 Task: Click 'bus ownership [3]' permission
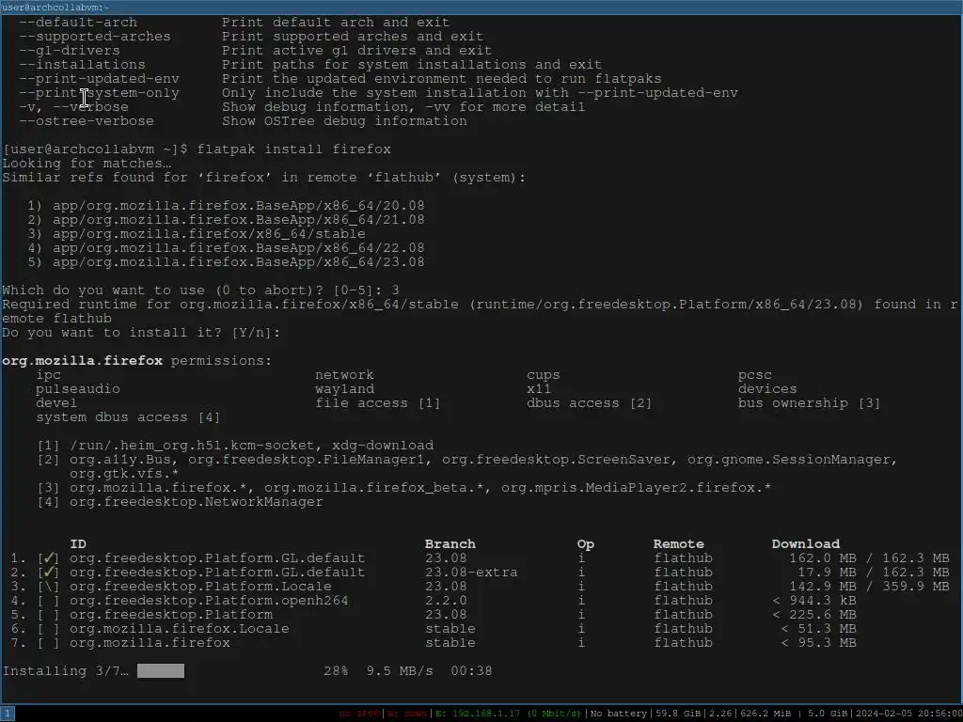coord(809,403)
